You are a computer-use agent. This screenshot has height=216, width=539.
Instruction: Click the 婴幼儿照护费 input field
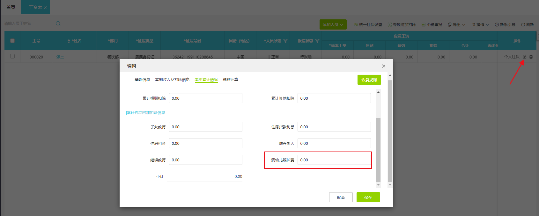click(x=334, y=160)
